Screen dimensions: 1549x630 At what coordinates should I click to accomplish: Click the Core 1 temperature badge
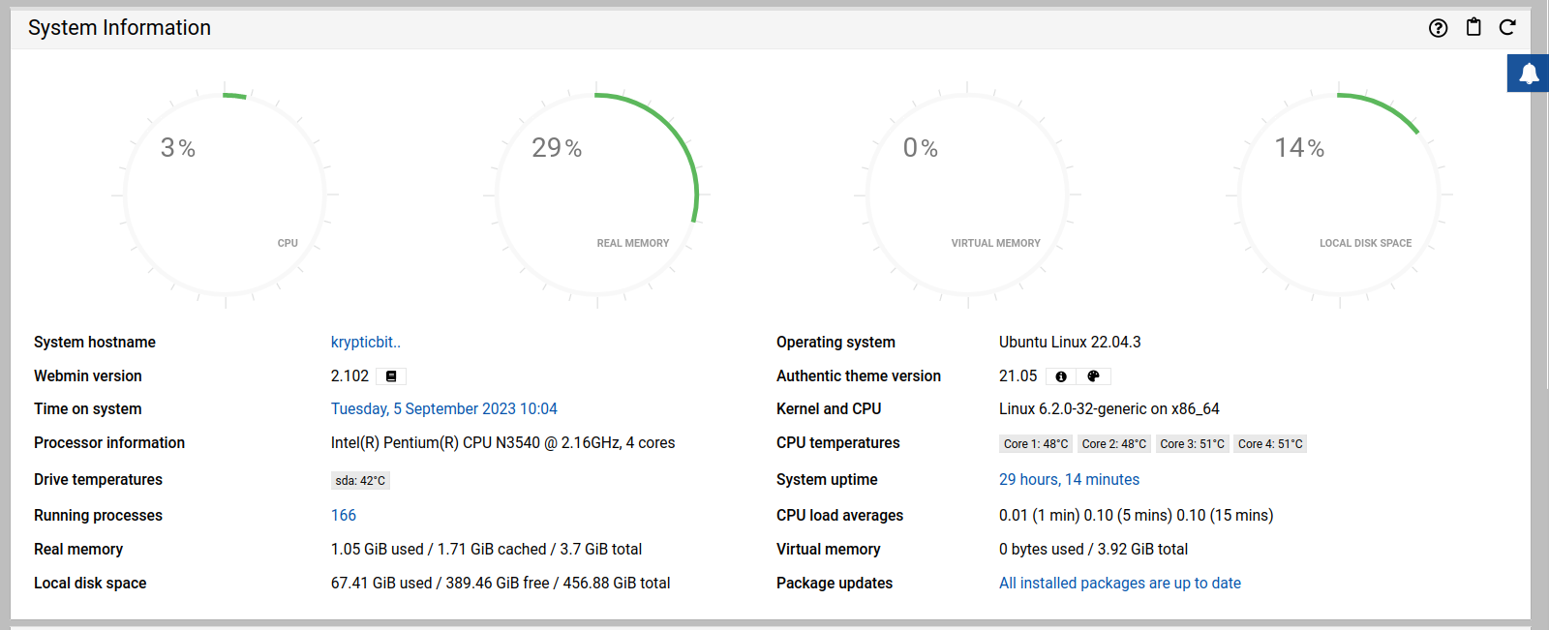1035,444
